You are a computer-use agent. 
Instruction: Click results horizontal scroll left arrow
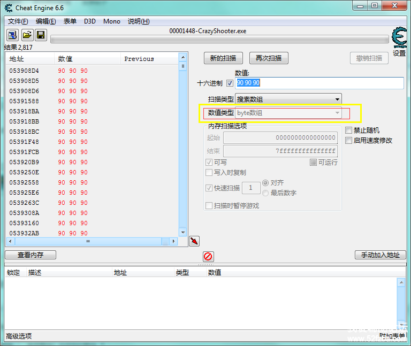coord(10,242)
